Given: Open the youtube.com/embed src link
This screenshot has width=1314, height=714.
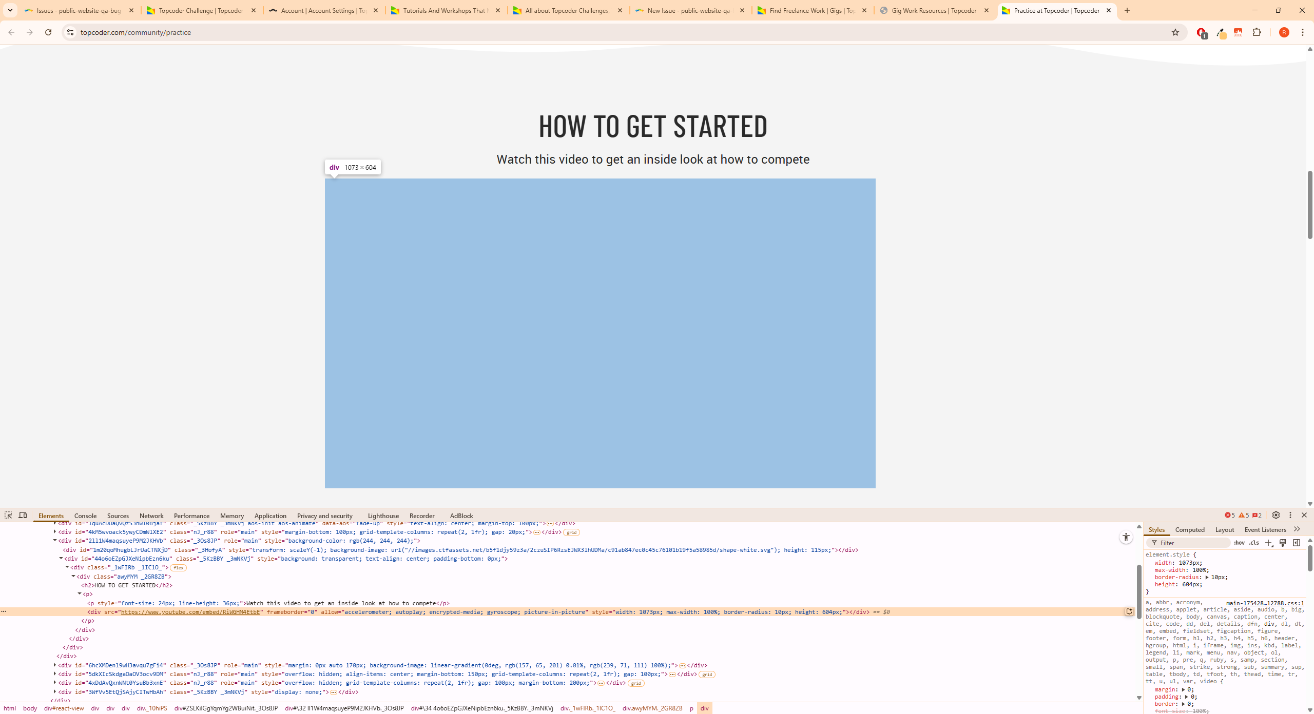Looking at the screenshot, I should [x=191, y=612].
